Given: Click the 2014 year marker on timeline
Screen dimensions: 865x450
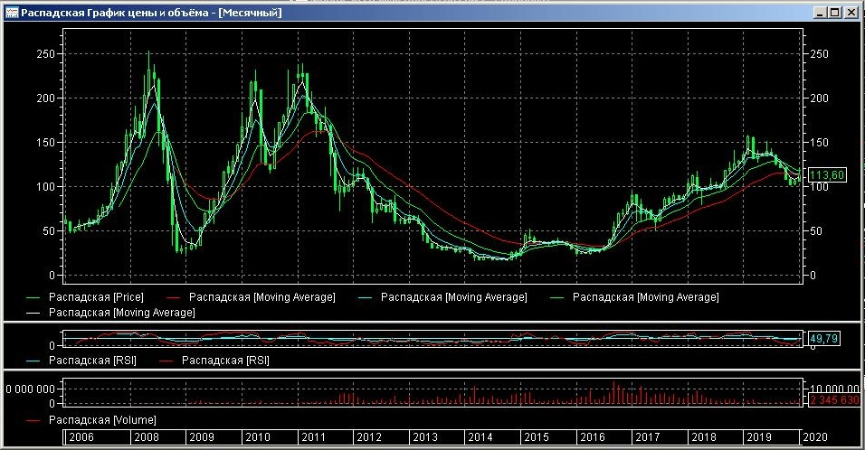Looking at the screenshot, I should click(480, 437).
